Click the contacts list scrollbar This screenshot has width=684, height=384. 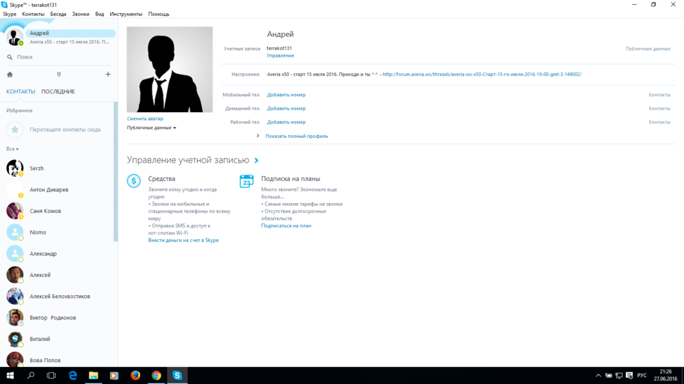click(116, 172)
